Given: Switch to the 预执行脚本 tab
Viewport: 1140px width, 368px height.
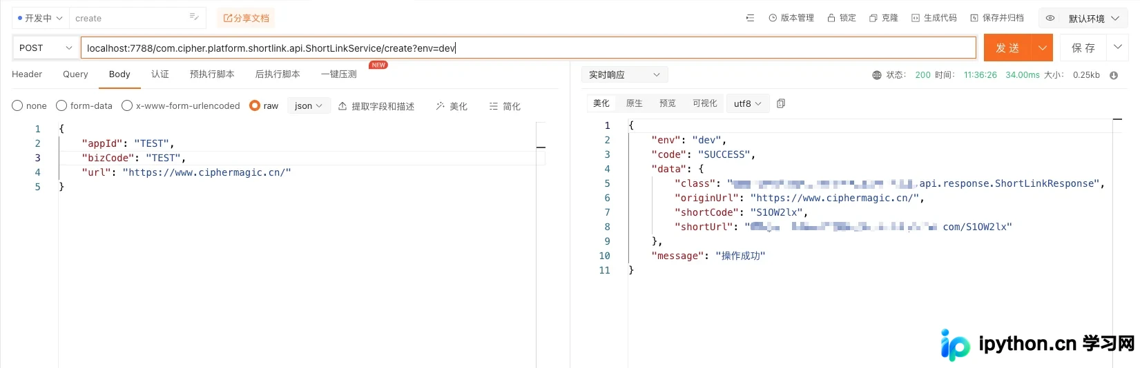Looking at the screenshot, I should point(212,74).
